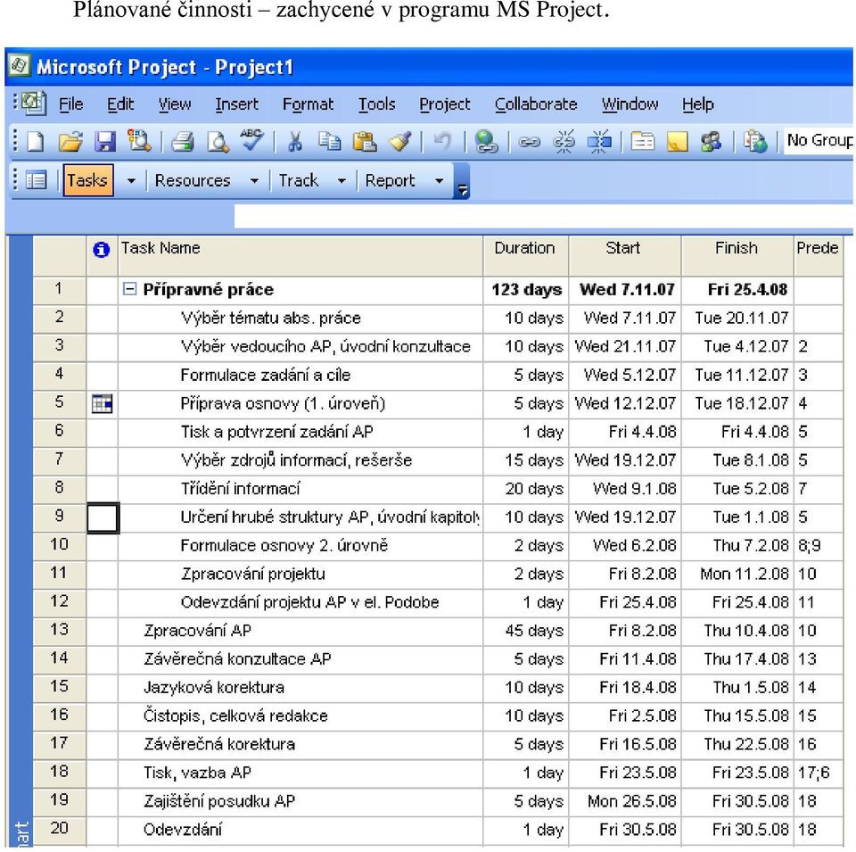The height and width of the screenshot is (852, 856).
Task: Select the Finish column header
Action: coord(737,255)
